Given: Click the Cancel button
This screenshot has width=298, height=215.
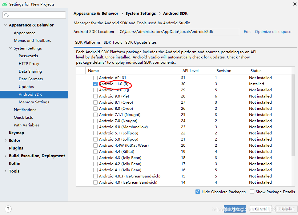Looking at the screenshot, I should tap(260, 209).
